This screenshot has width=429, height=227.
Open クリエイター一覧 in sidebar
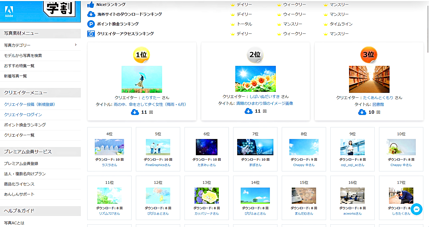click(19, 135)
